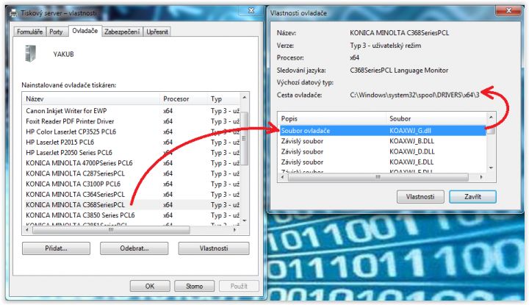
Task: Select HP LaserJet P2050 Series PCL6 driver
Action: pyautogui.click(x=132, y=153)
